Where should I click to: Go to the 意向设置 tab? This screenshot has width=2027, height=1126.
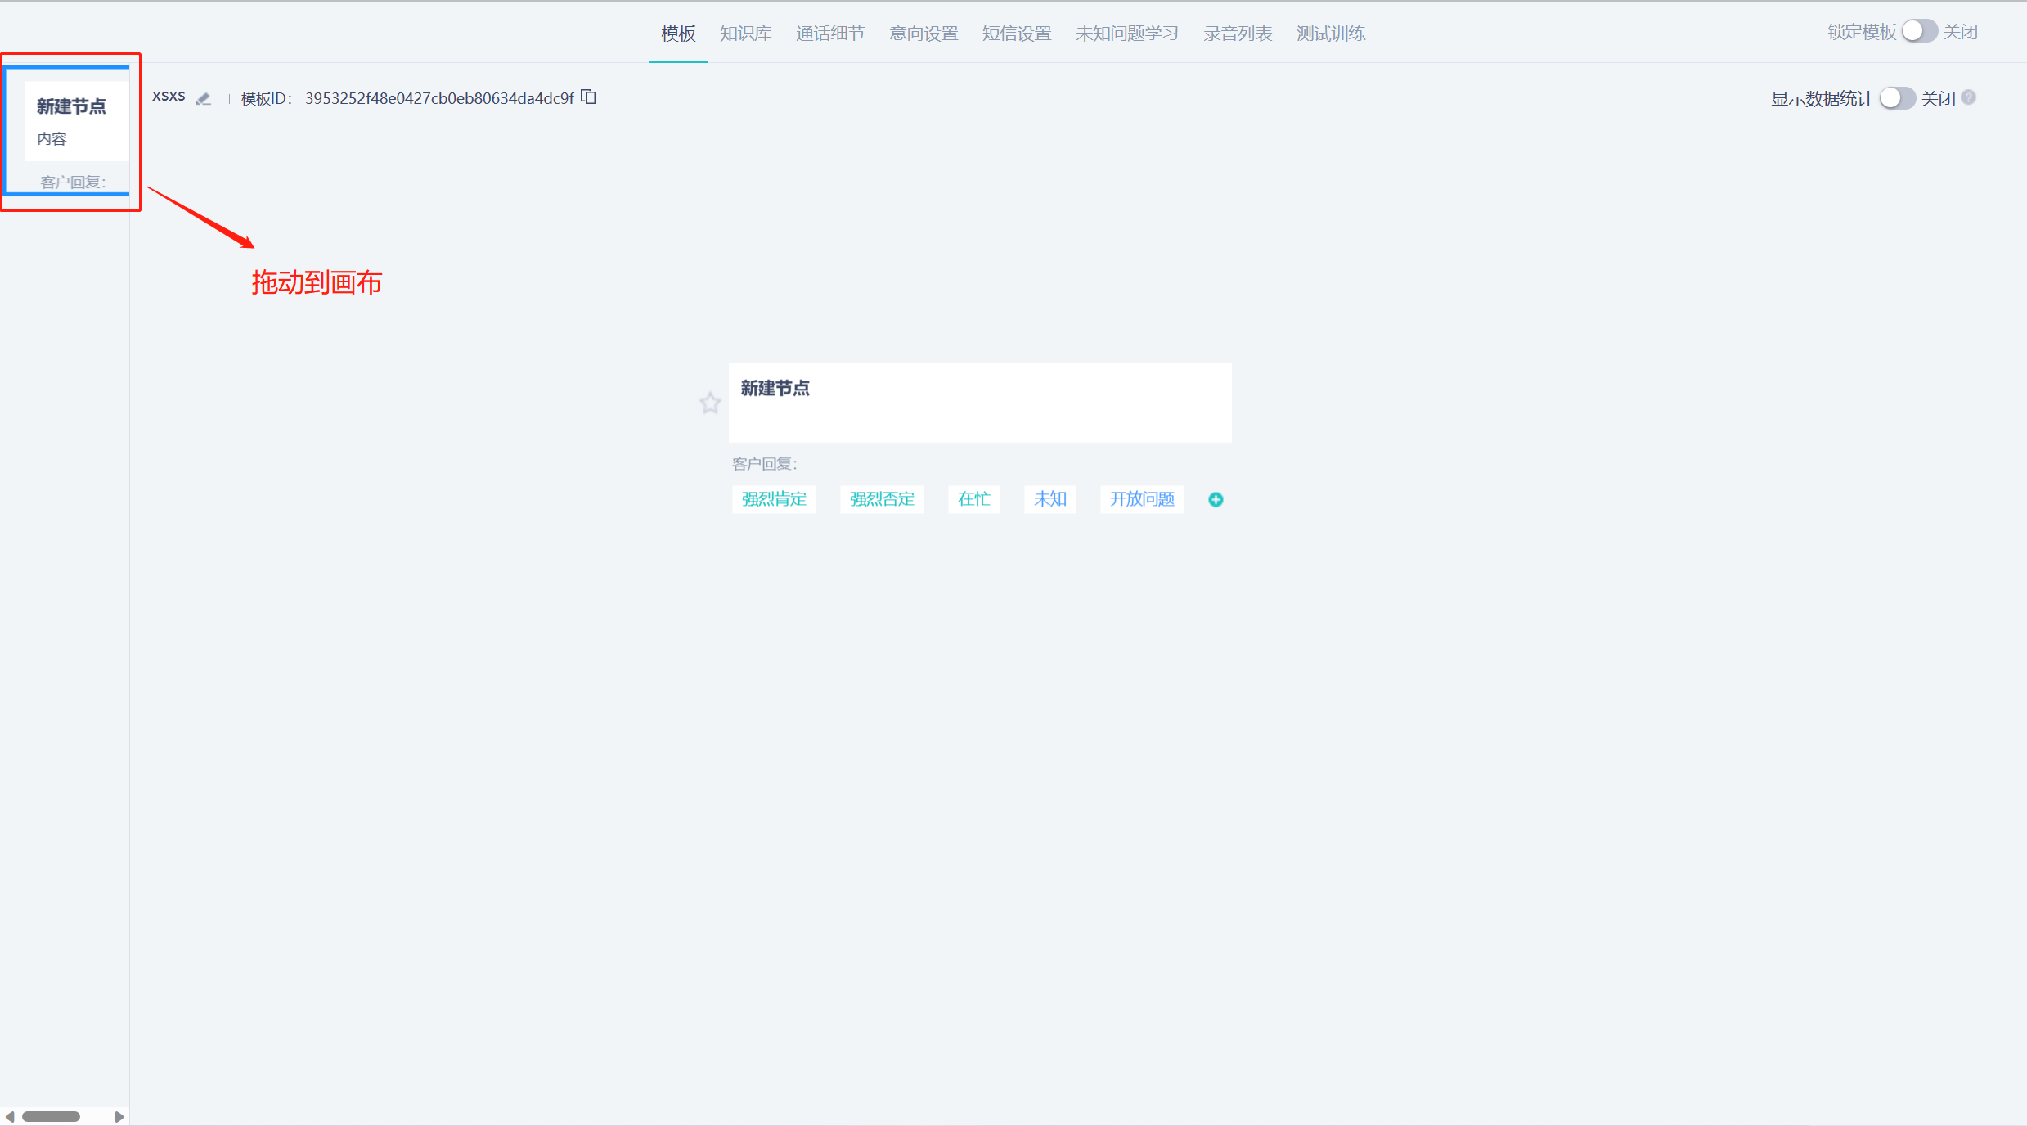pos(924,34)
